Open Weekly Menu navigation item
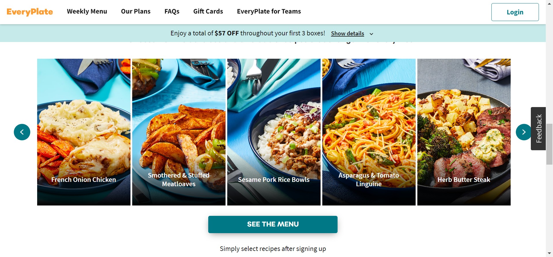553x257 pixels. 87,12
